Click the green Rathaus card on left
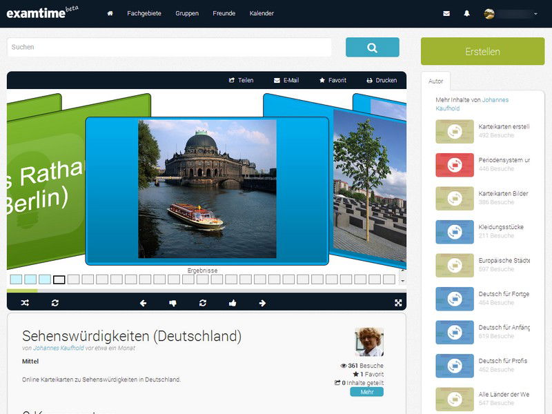The image size is (552, 414). [46, 183]
